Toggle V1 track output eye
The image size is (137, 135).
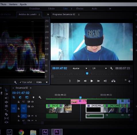pos(32,107)
